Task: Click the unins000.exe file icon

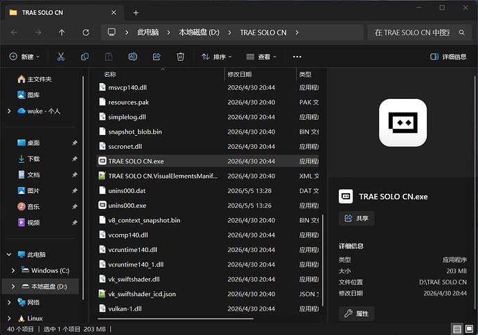Action: tap(103, 205)
